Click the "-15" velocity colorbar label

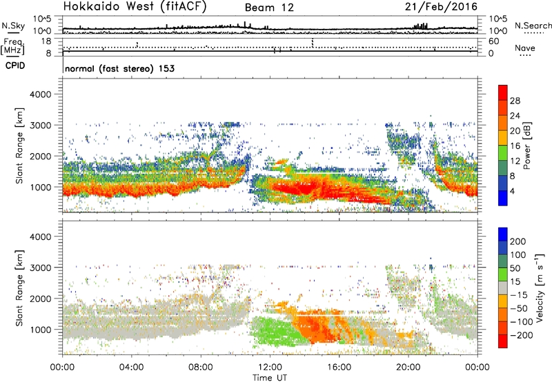coord(518,295)
